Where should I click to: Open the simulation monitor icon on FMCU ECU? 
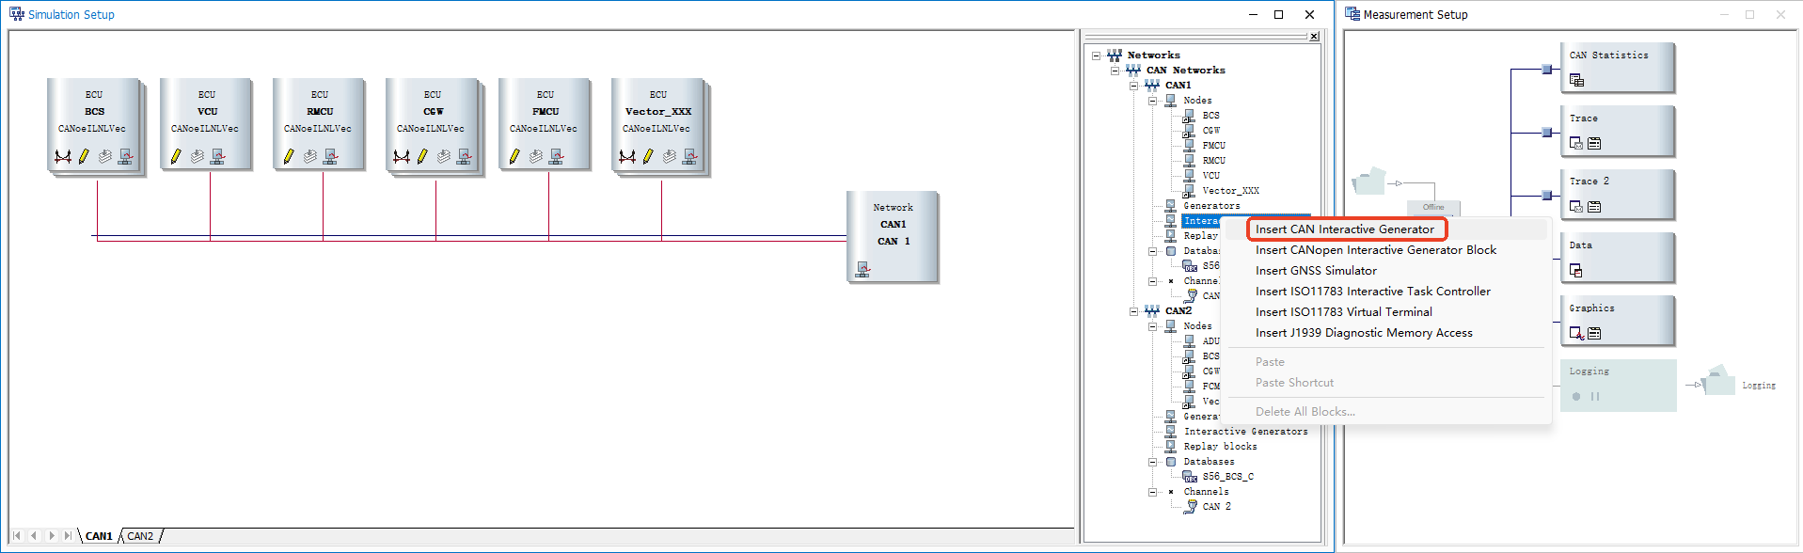pyautogui.click(x=556, y=157)
